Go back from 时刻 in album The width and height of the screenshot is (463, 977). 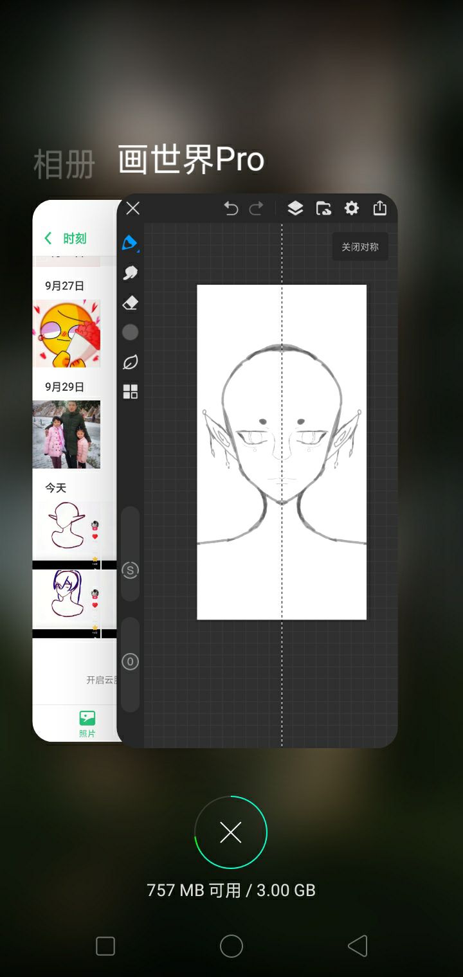48,238
